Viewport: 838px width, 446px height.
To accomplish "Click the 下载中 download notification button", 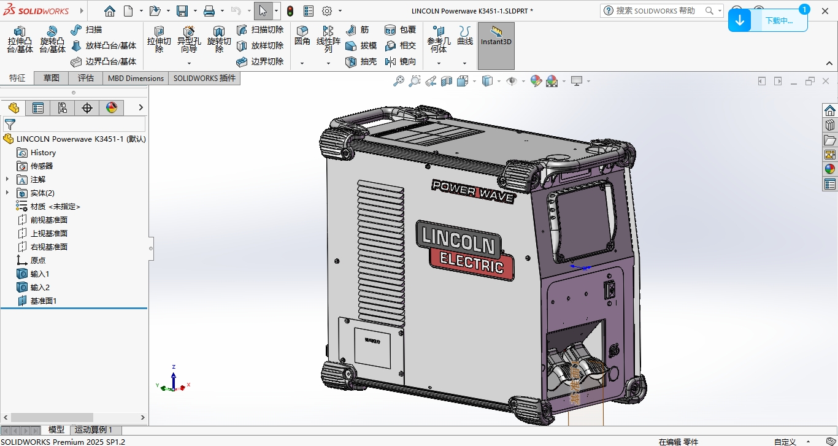I will 768,20.
